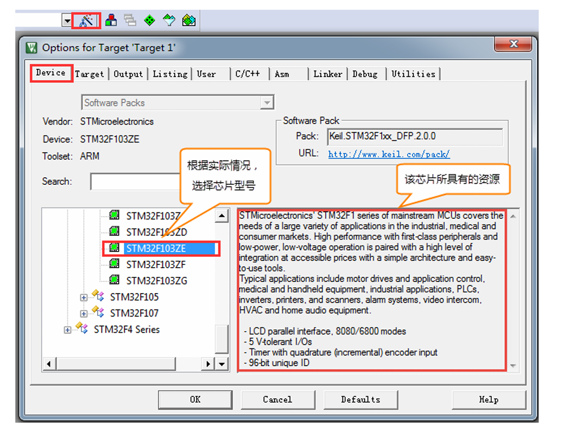The image size is (570, 427).
Task: Open Options for Target wand icon
Action: [x=86, y=21]
